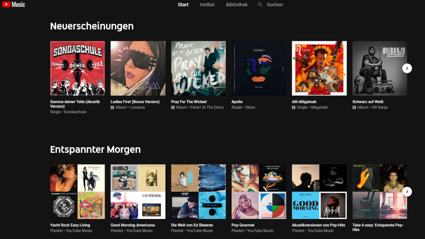
Task: Open artist link Sondaschule
Action: click(75, 112)
